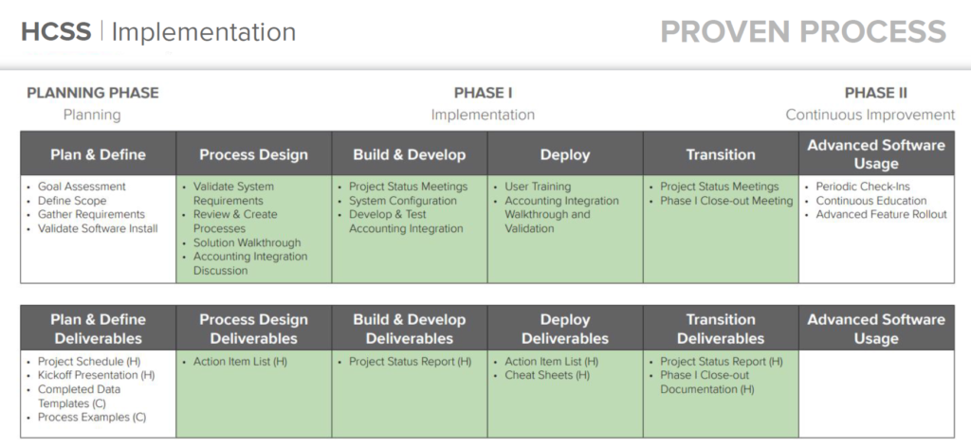Image resolution: width=971 pixels, height=447 pixels.
Task: Click the Build & Develop header
Action: click(409, 154)
